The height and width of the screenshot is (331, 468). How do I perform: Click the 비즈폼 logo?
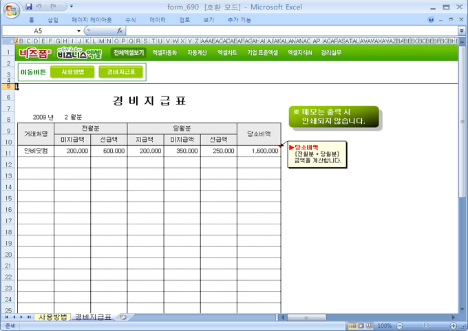(35, 53)
